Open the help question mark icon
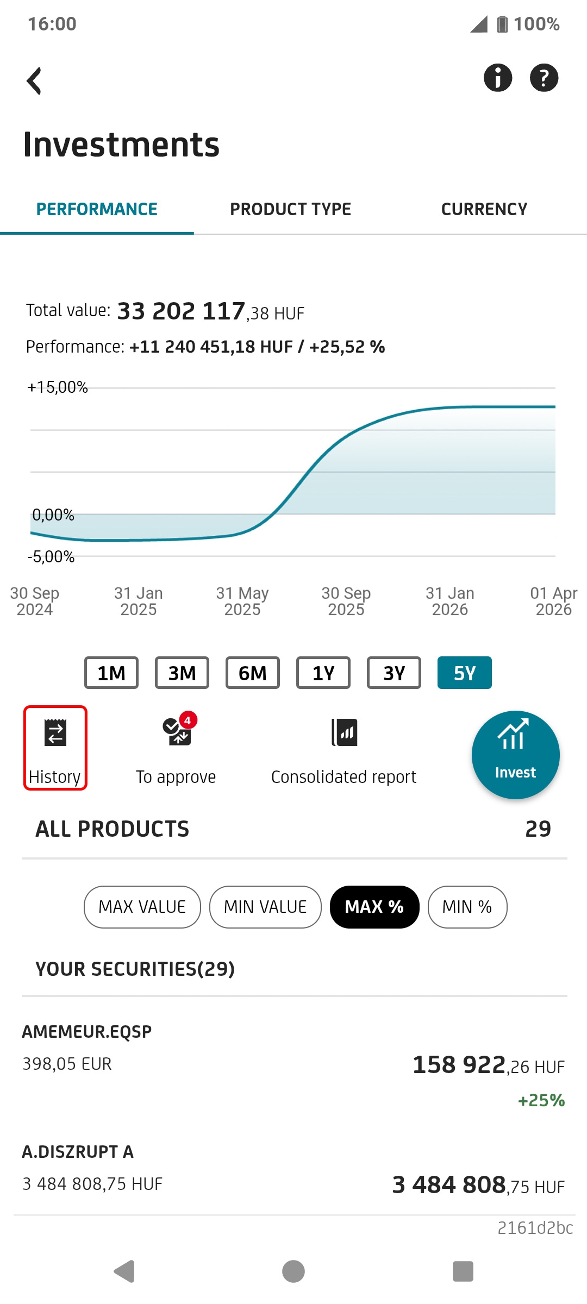The height and width of the screenshot is (1304, 587). point(544,78)
